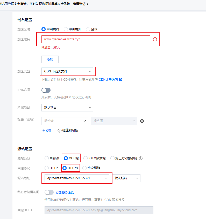206x219 pixels.
Task: Enable the 私有存储桶访问 switch
Action: pos(49,192)
